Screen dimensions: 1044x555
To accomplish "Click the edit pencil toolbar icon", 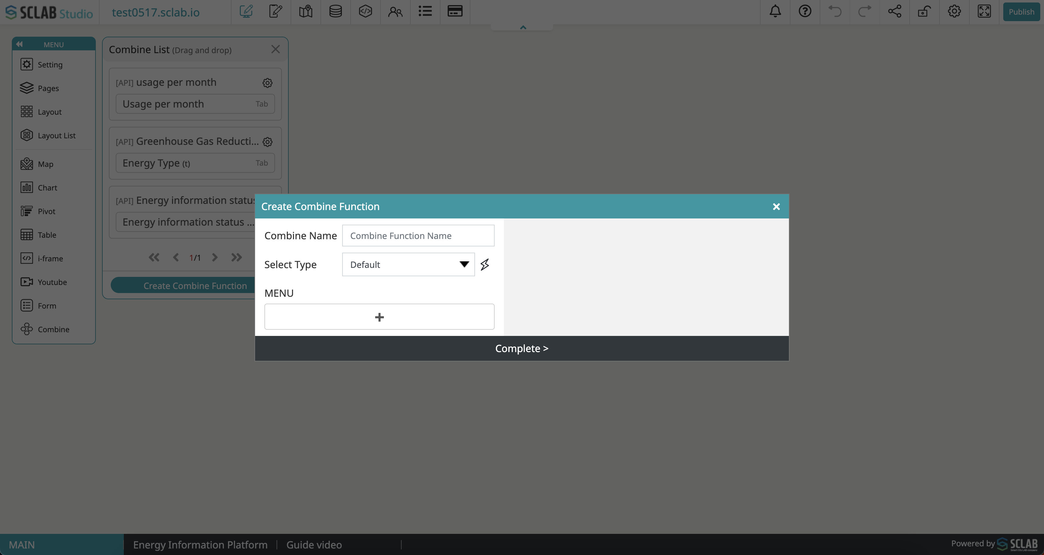I will (276, 11).
